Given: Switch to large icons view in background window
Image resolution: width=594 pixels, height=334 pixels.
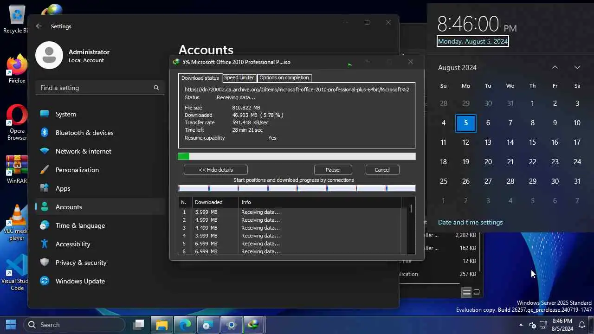Looking at the screenshot, I should tap(477, 292).
